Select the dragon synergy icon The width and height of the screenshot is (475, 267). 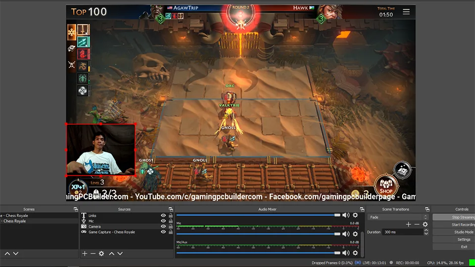(83, 66)
